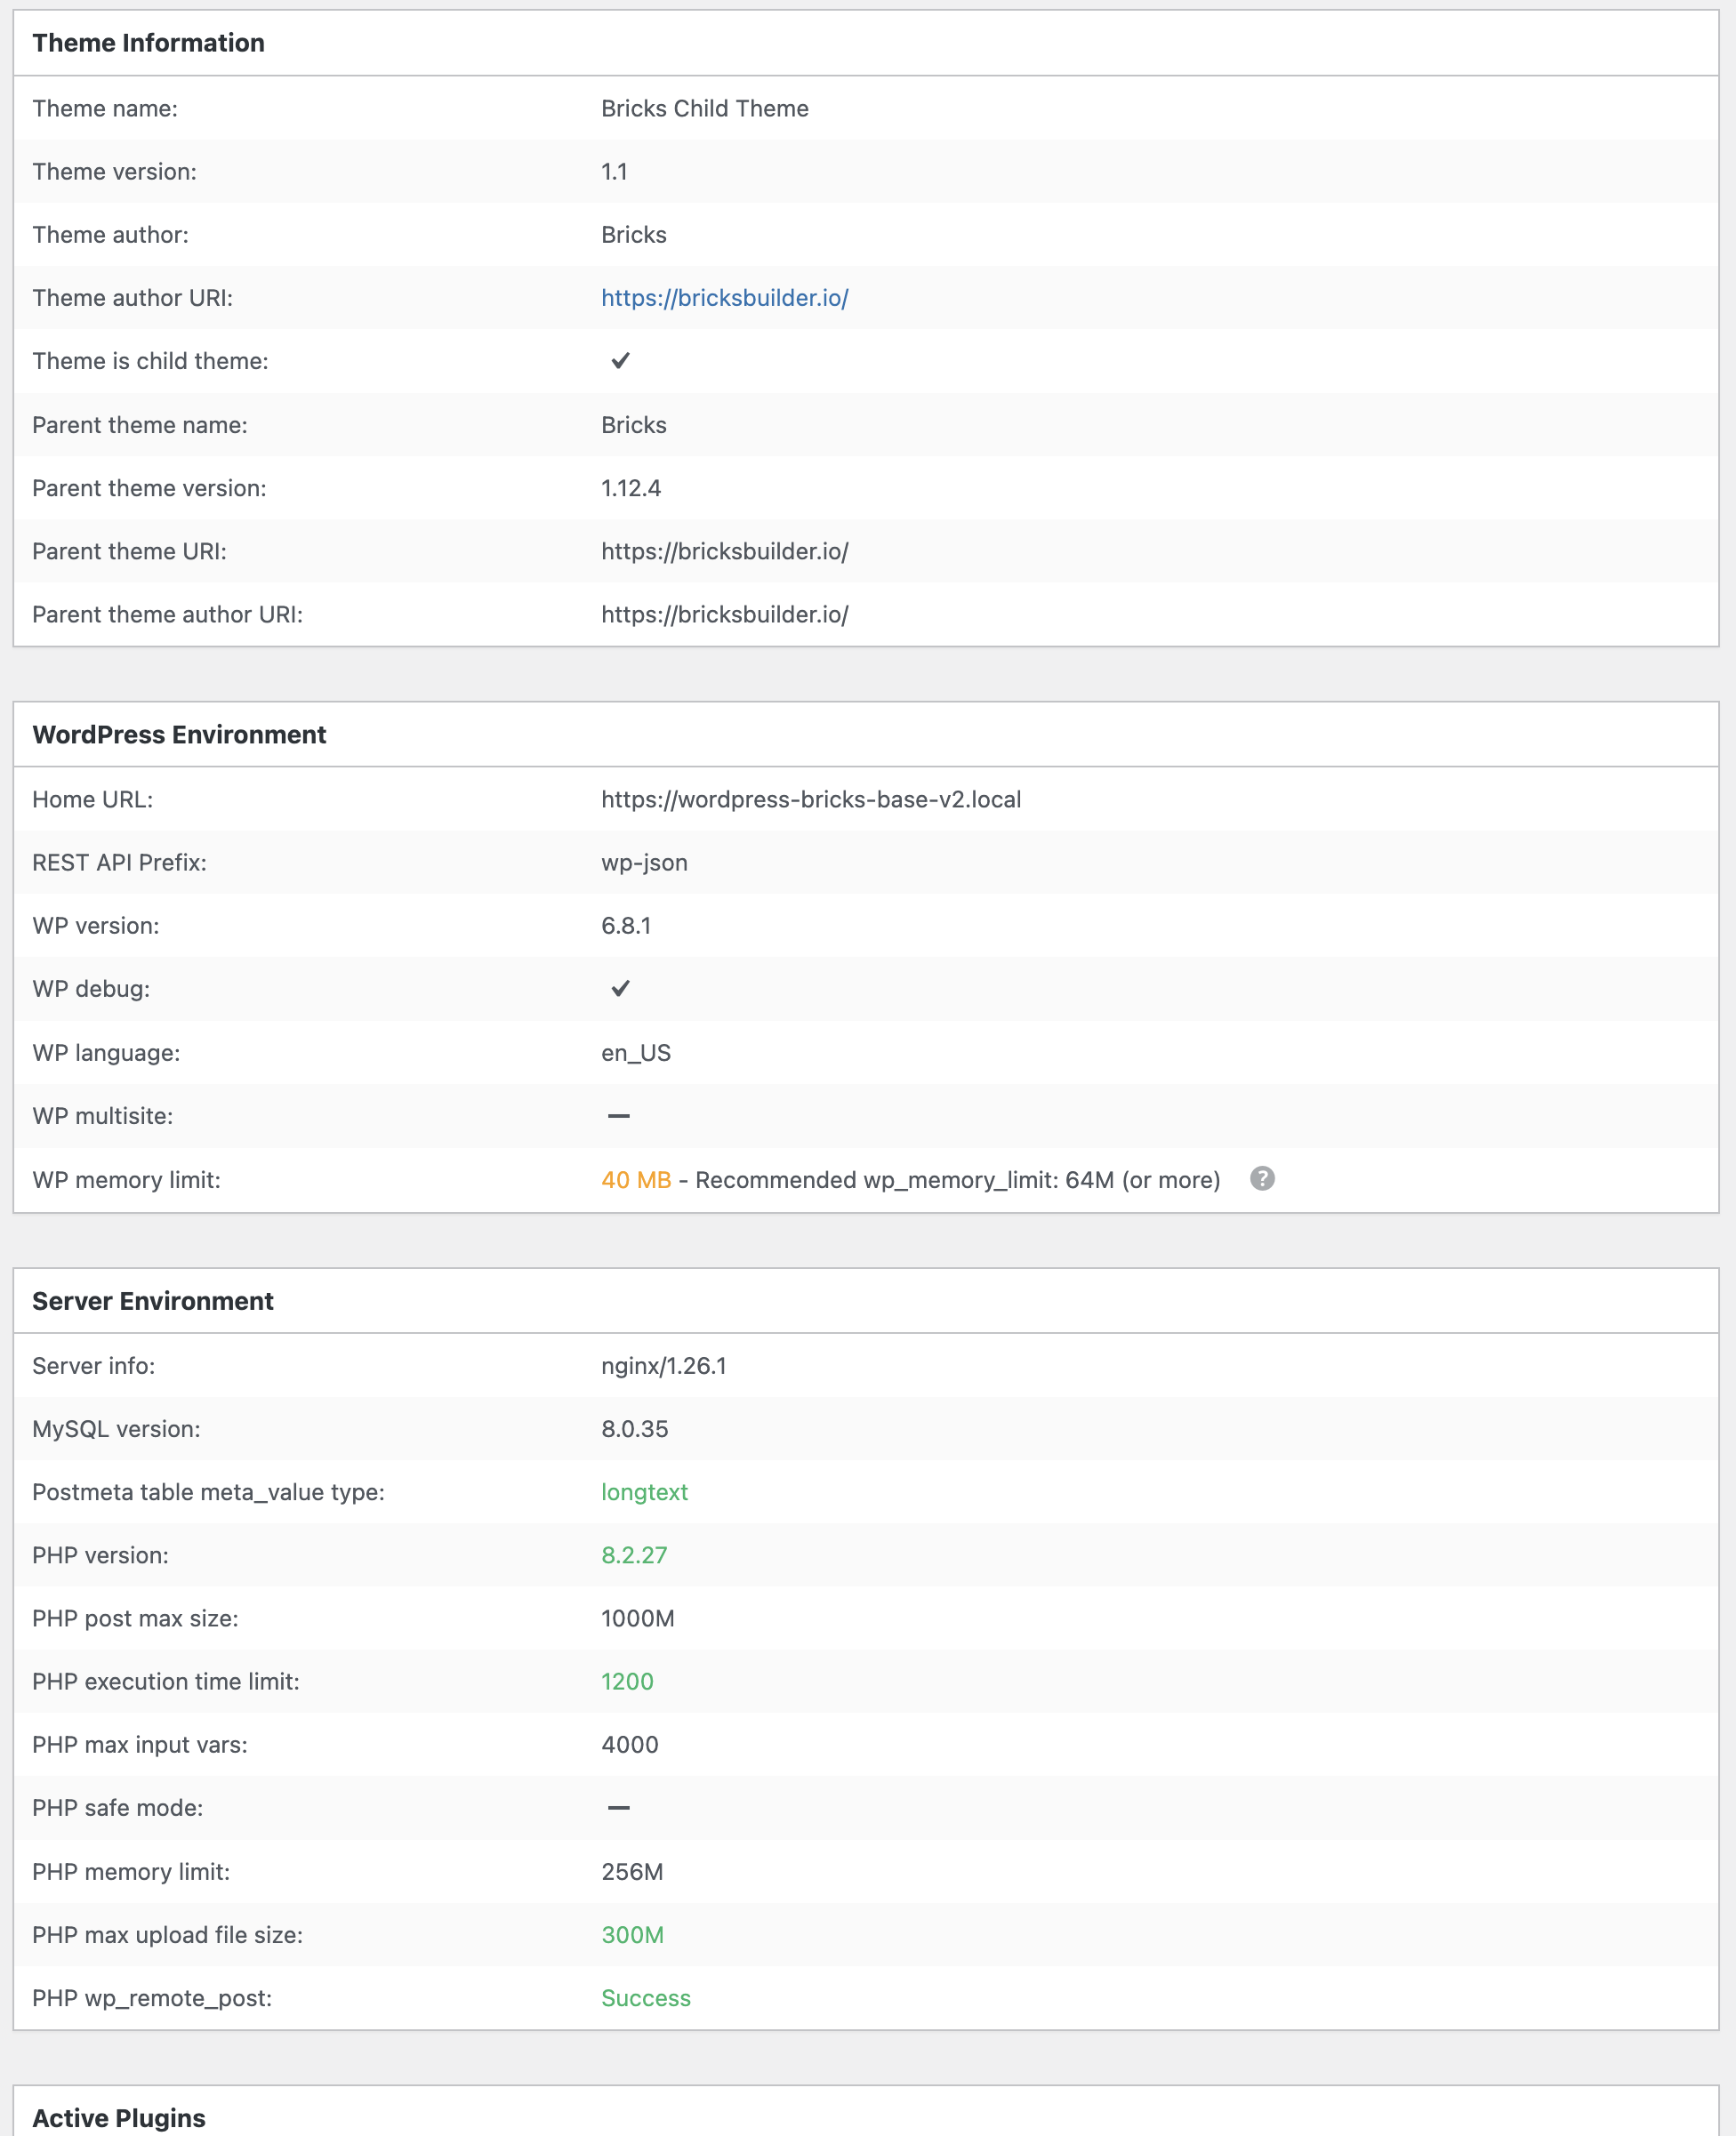Click the 'Theme is child theme:' label
Image resolution: width=1736 pixels, height=2136 pixels.
click(150, 361)
